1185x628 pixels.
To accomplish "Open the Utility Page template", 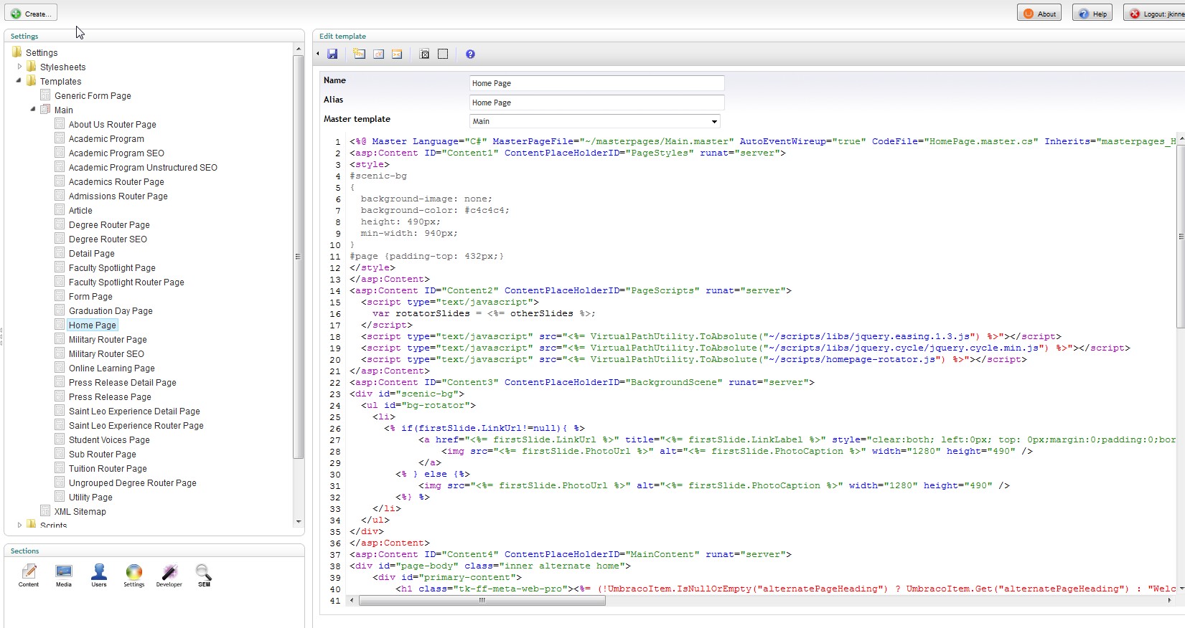I will pyautogui.click(x=90, y=497).
